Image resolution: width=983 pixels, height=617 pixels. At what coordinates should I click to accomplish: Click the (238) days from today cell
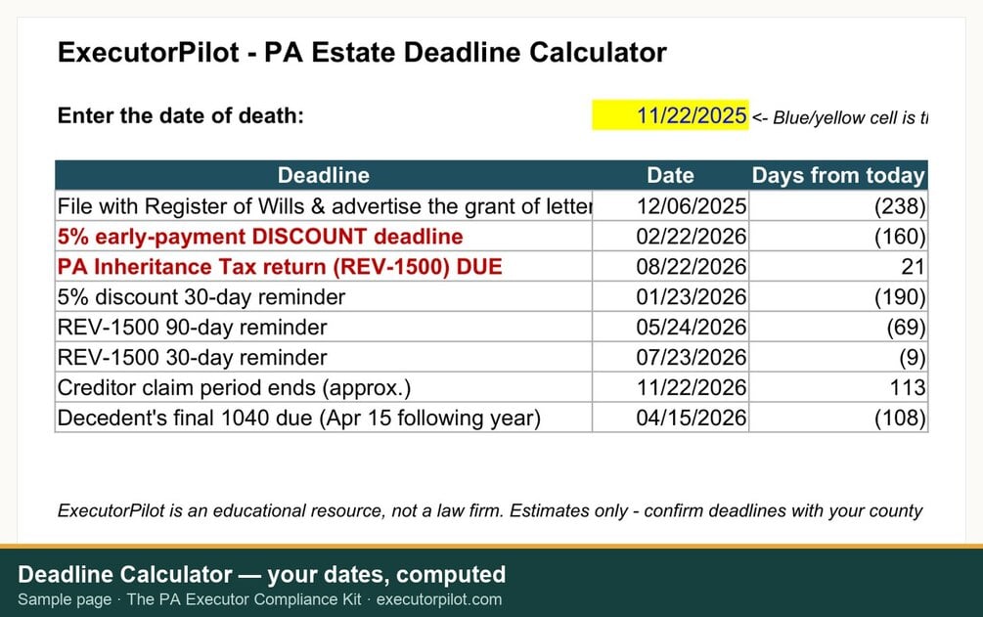(838, 205)
